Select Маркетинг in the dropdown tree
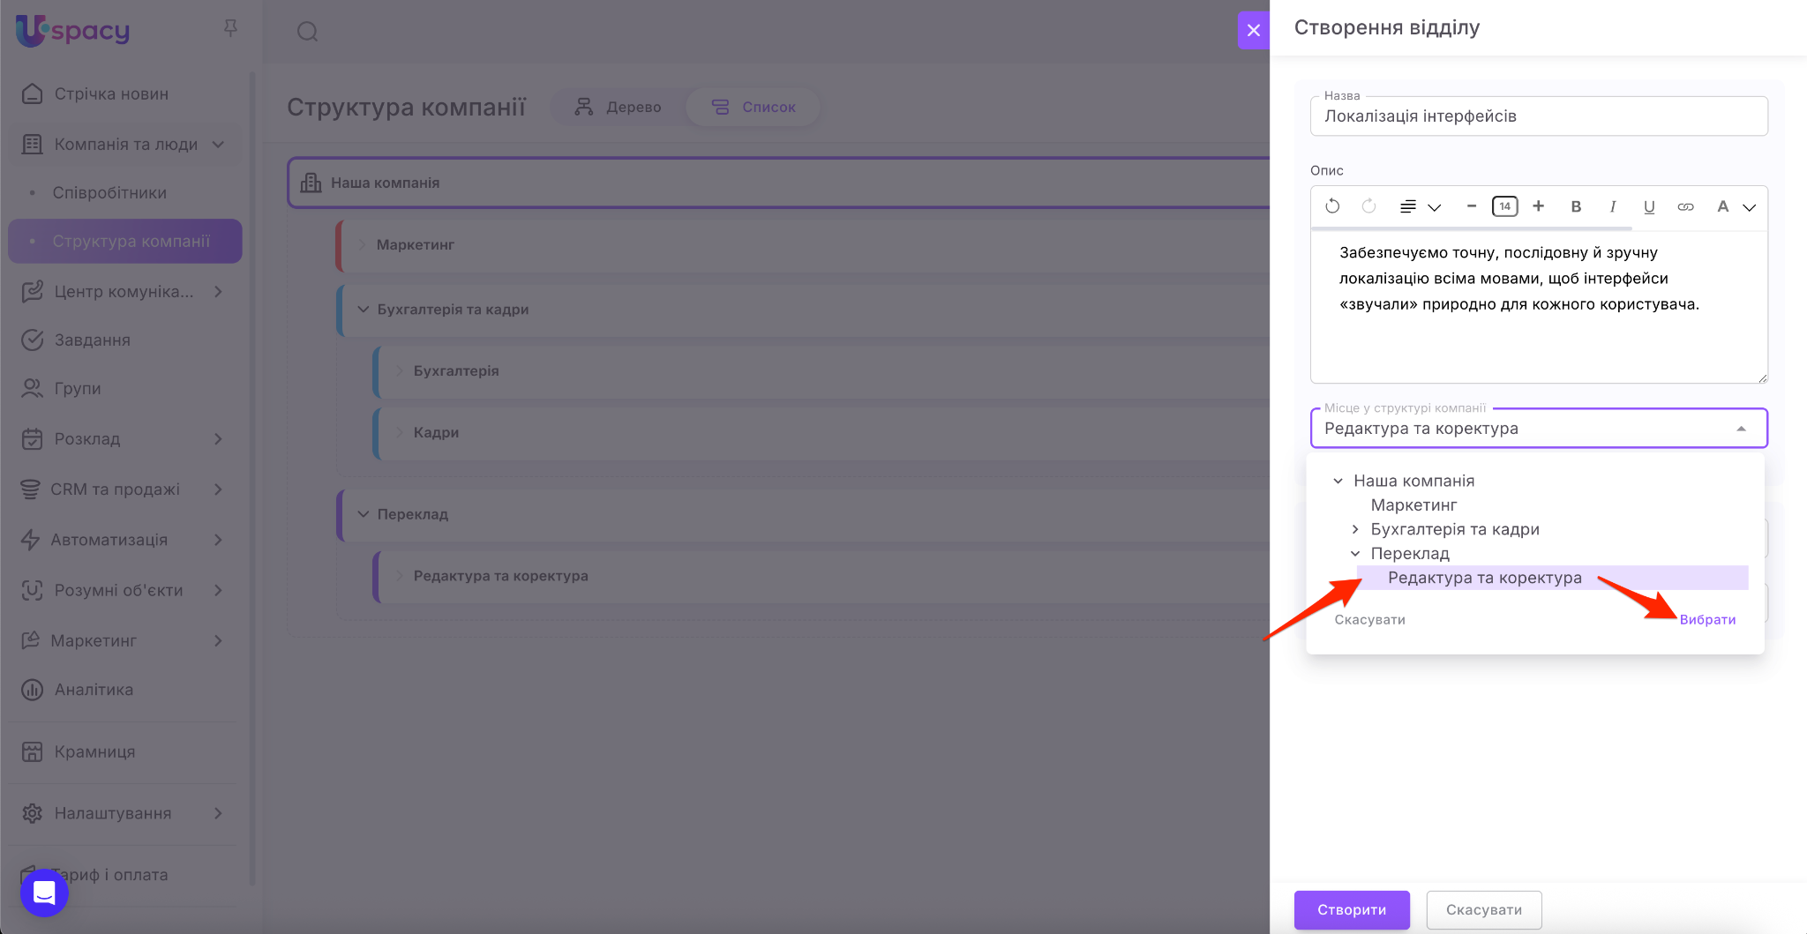This screenshot has height=934, width=1807. click(1413, 505)
